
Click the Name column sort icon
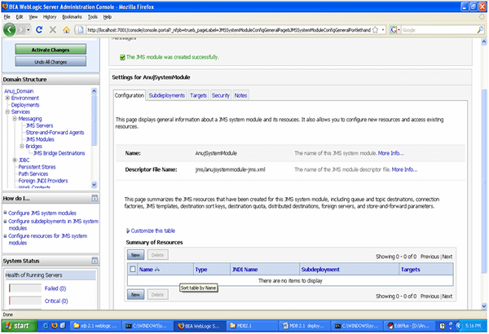(x=156, y=269)
